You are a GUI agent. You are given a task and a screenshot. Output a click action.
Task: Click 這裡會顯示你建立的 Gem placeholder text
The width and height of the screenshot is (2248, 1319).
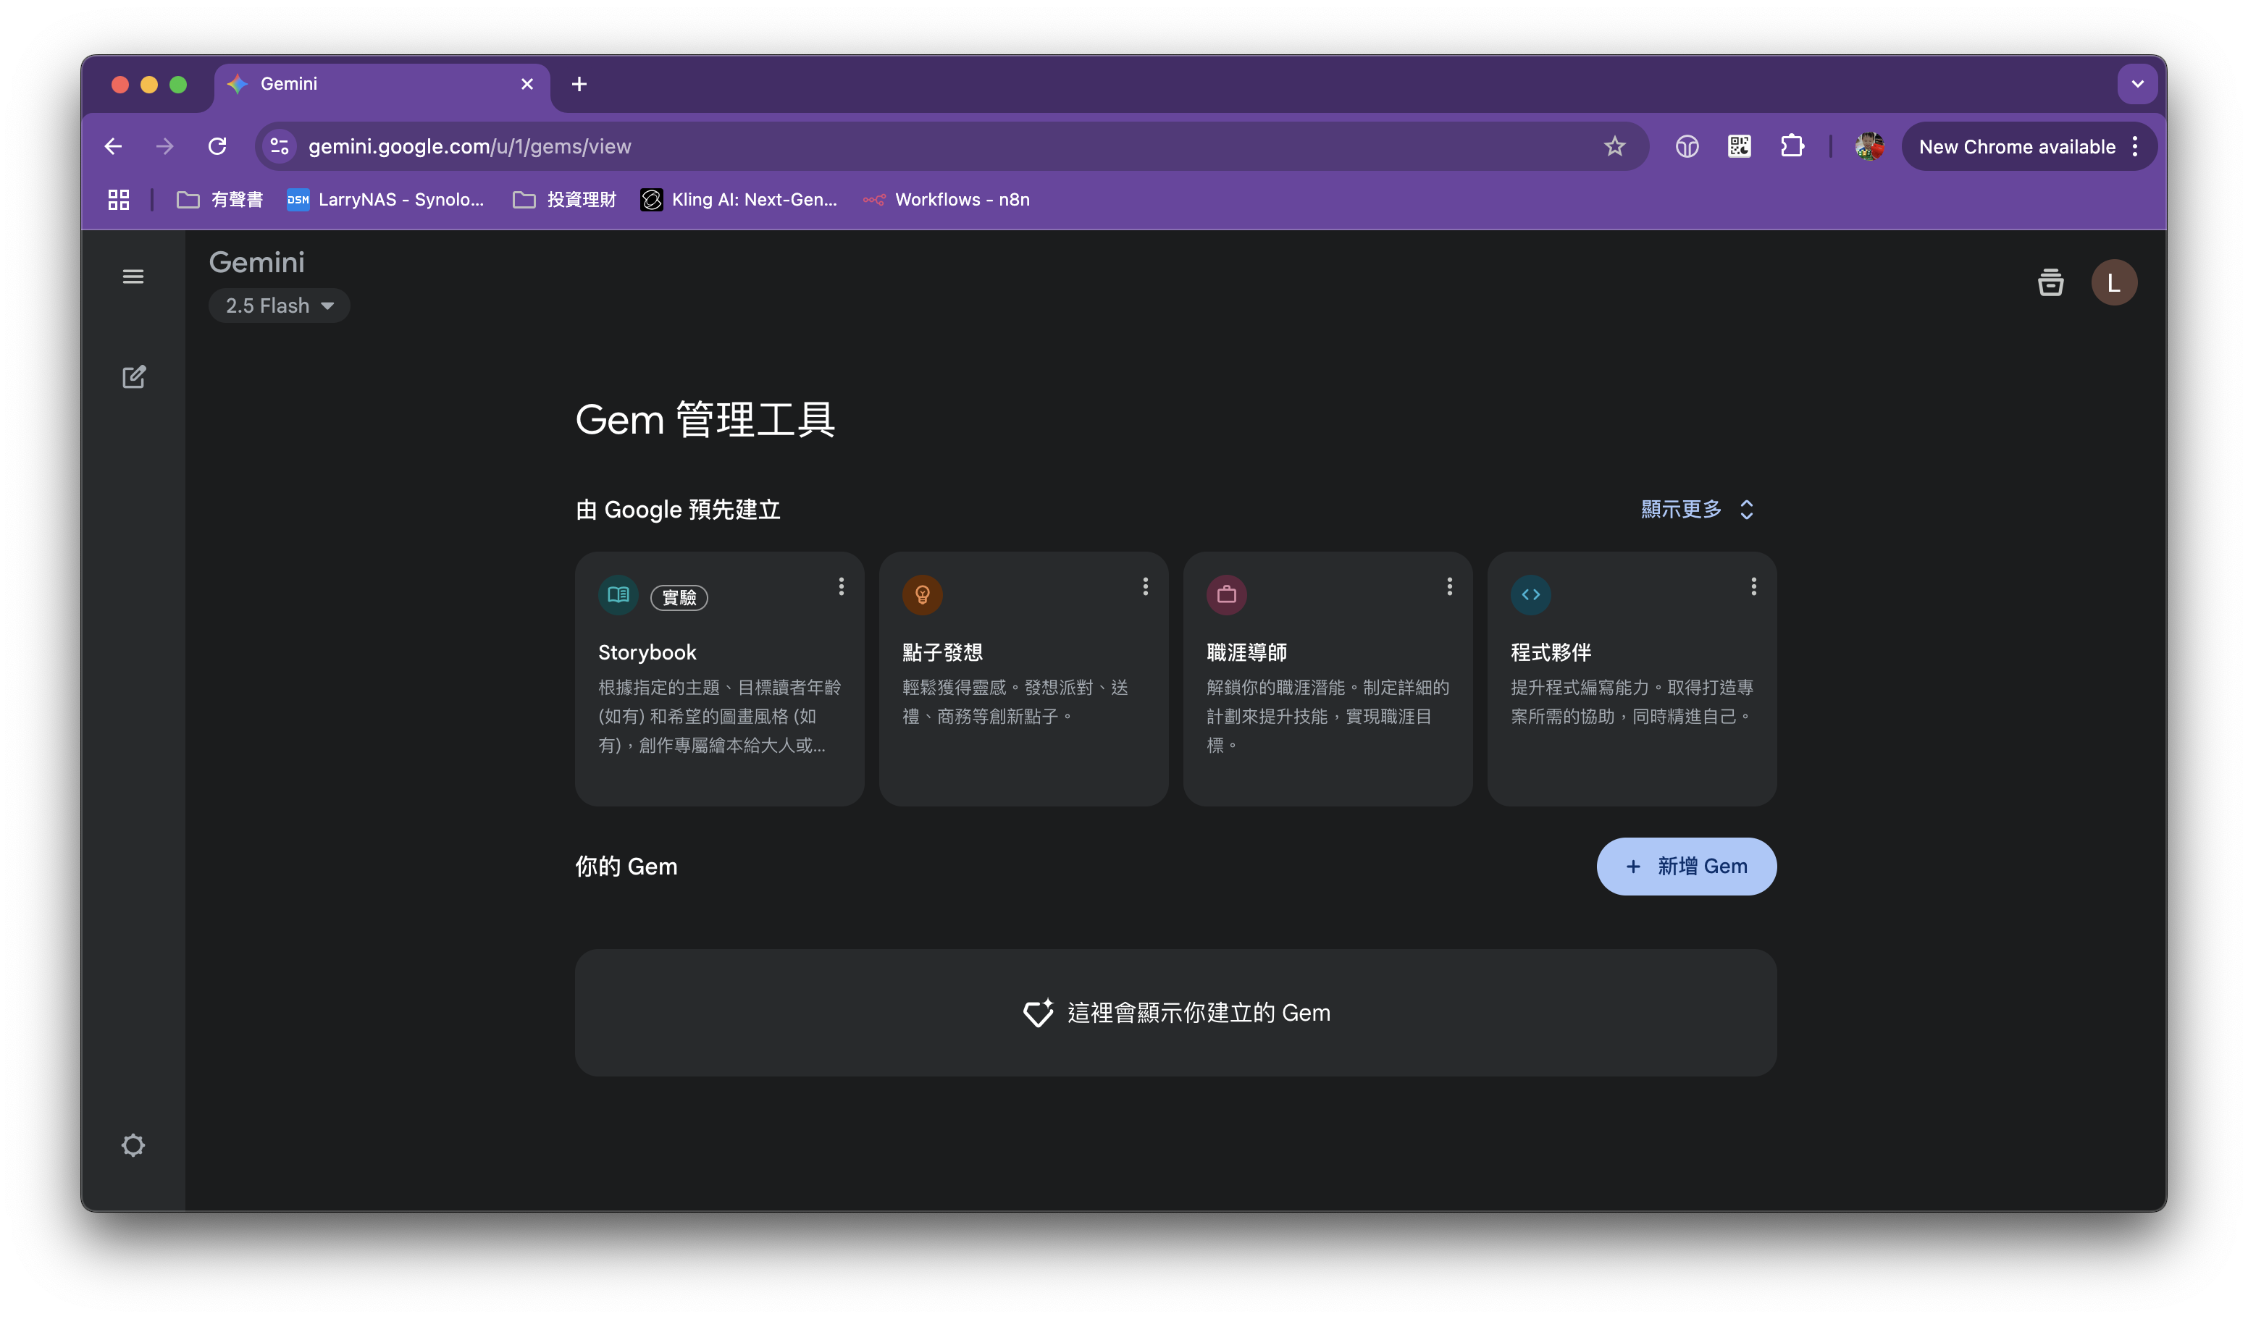point(1198,1013)
